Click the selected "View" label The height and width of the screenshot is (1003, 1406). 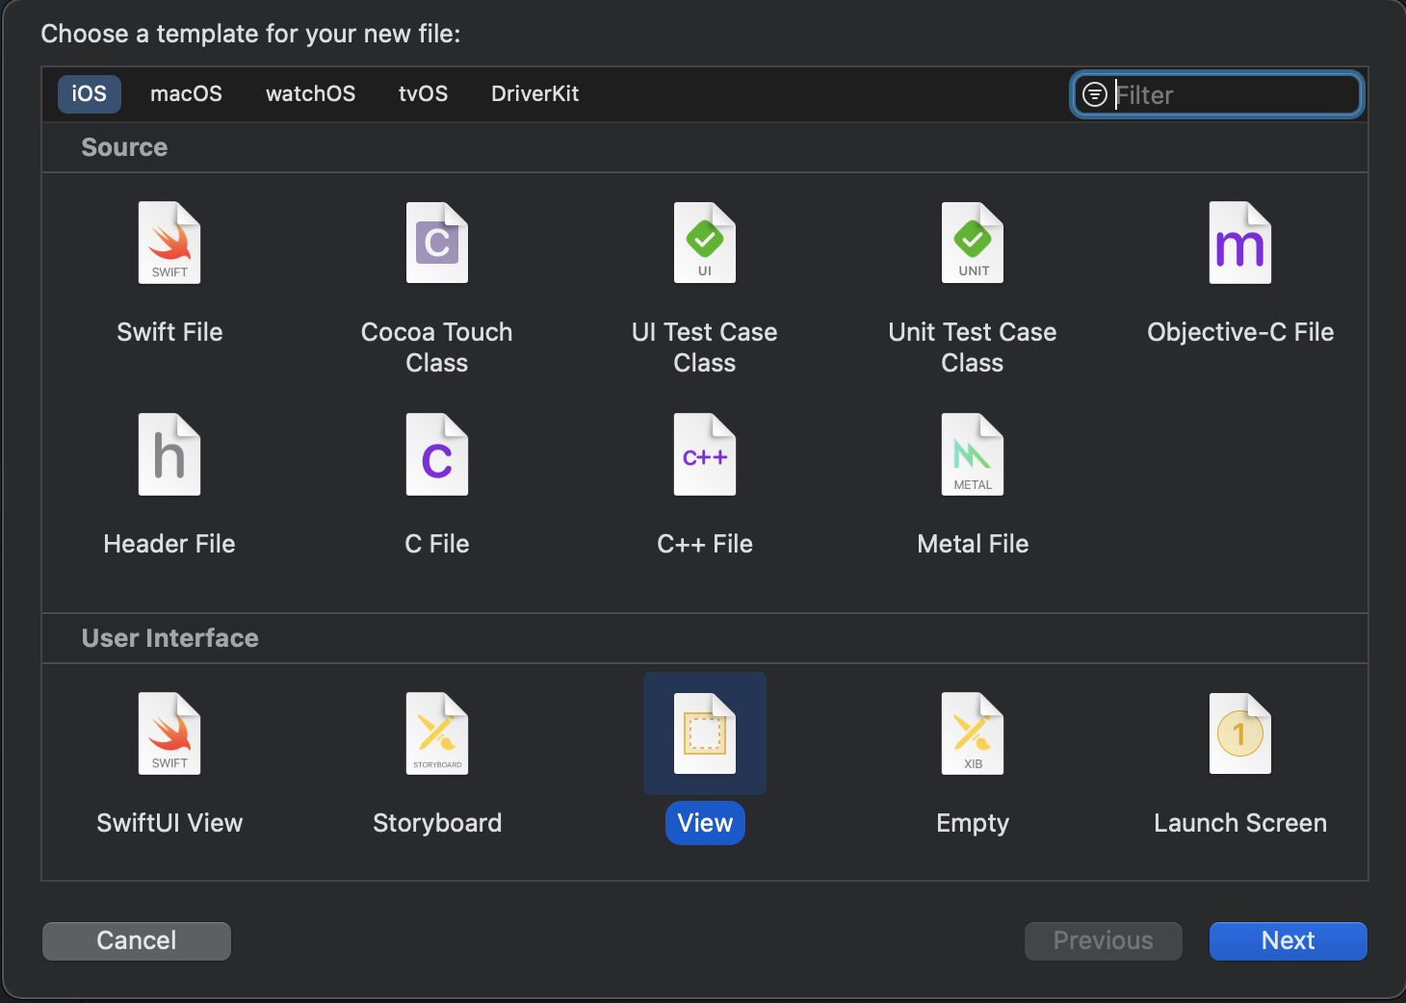705,823
